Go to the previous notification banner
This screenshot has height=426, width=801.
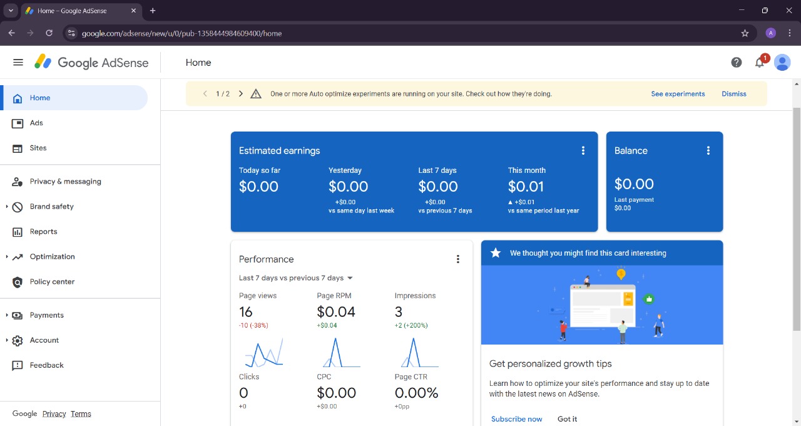click(205, 94)
